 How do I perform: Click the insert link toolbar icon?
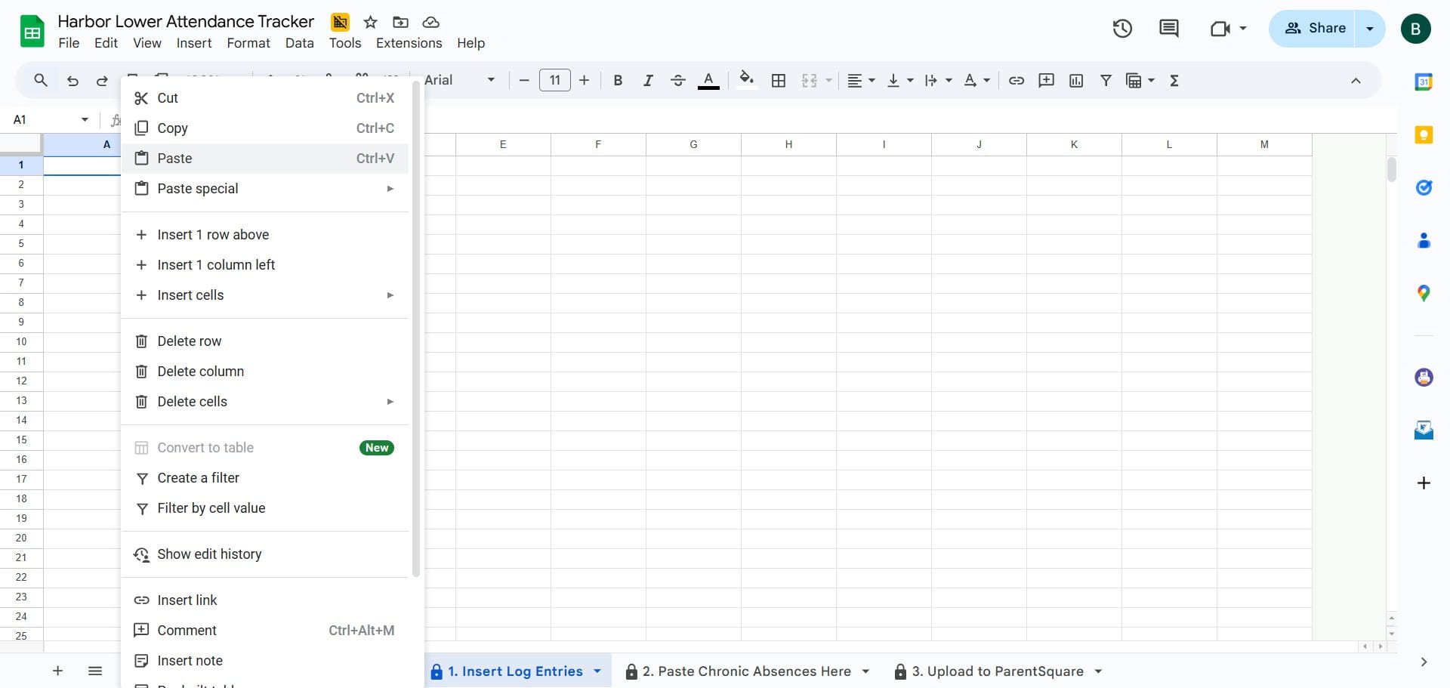coord(1017,80)
